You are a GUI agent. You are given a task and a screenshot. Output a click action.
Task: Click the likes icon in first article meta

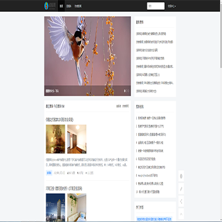point(68,173)
